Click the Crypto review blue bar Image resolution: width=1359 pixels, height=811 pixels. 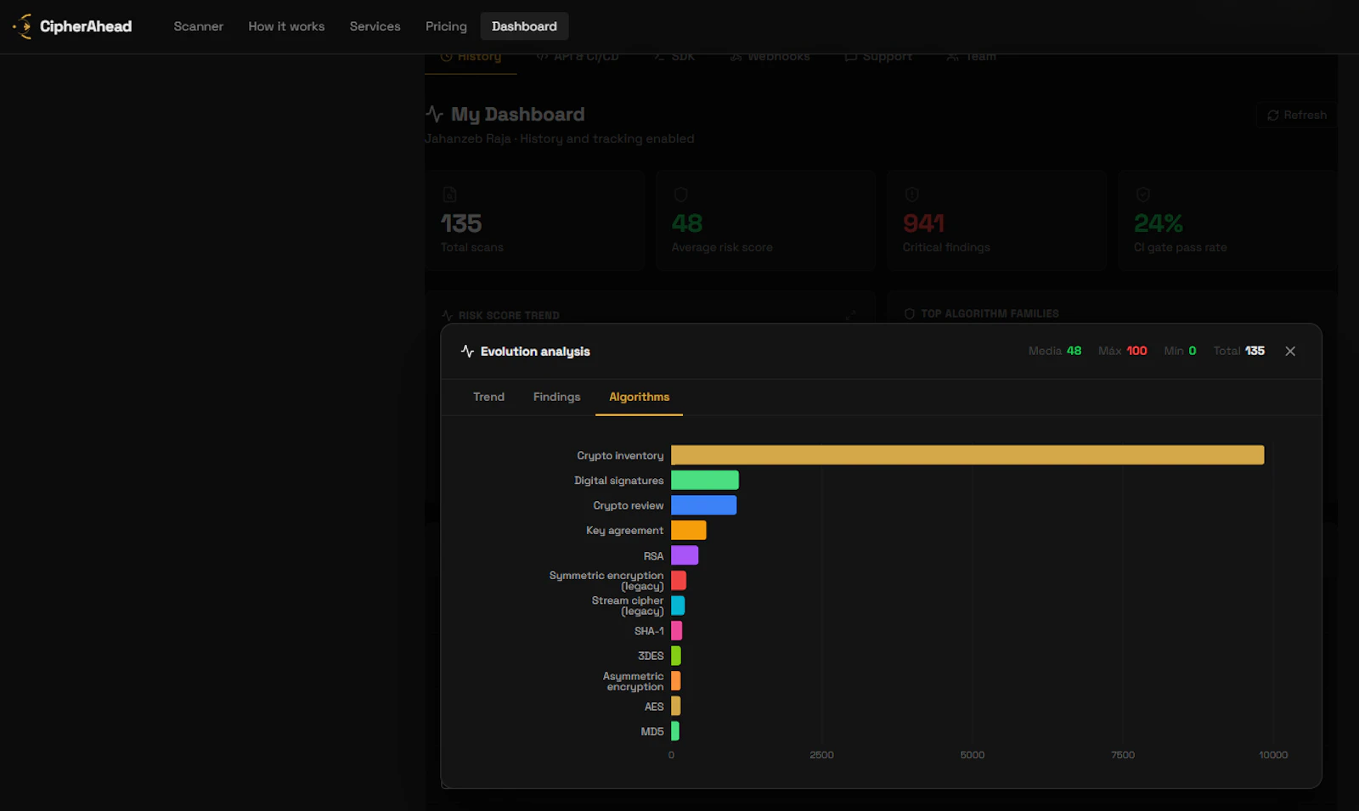click(703, 505)
